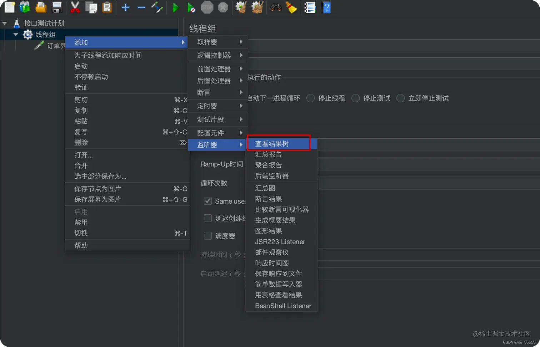Click the broom Clear icon on the toolbar

292,7
